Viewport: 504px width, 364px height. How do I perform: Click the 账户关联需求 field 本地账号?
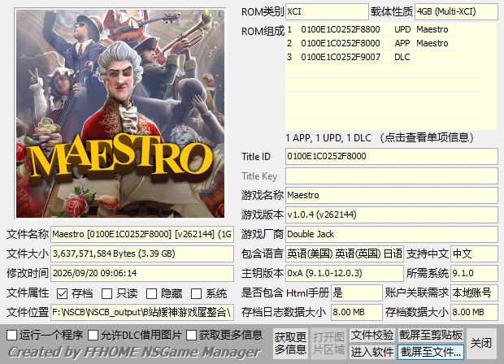[474, 293]
